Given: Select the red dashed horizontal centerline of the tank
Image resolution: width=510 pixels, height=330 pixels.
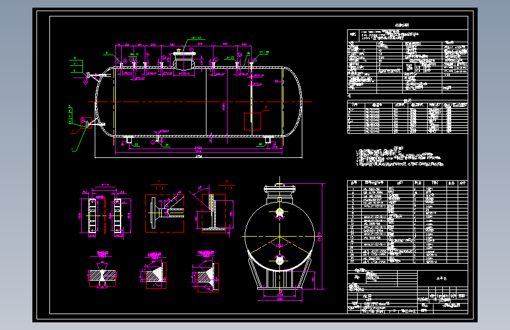Looking at the screenshot, I should pyautogui.click(x=200, y=102).
